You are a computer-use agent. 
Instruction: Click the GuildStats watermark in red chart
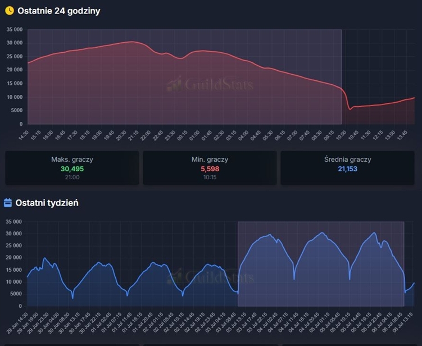click(210, 84)
